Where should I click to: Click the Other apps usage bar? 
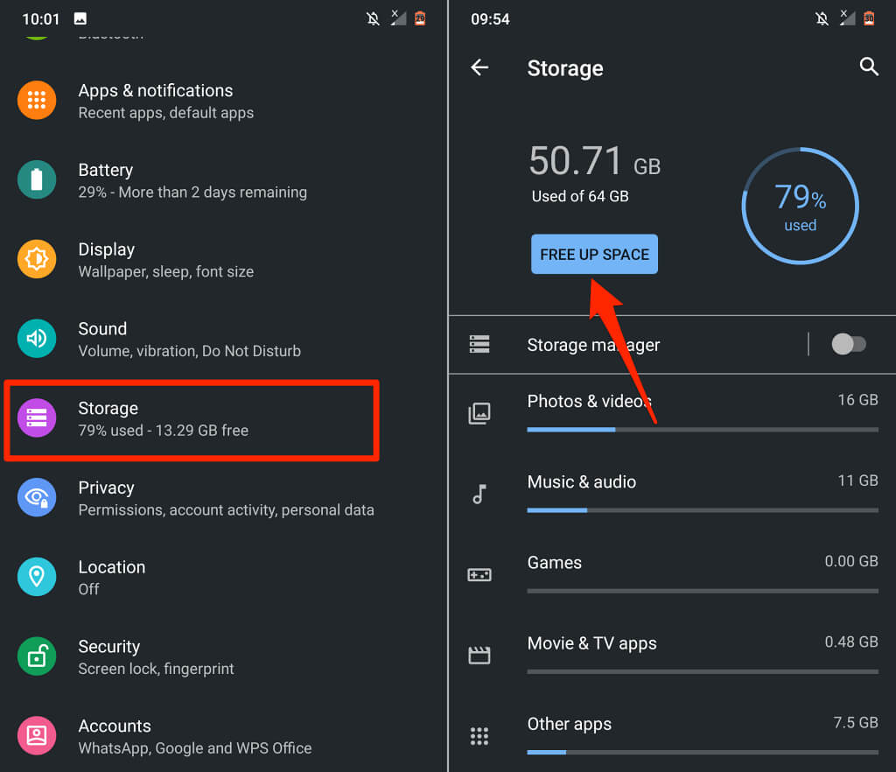pos(702,752)
